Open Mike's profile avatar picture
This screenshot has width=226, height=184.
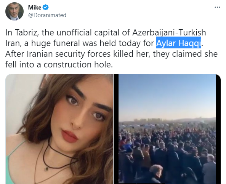14,11
